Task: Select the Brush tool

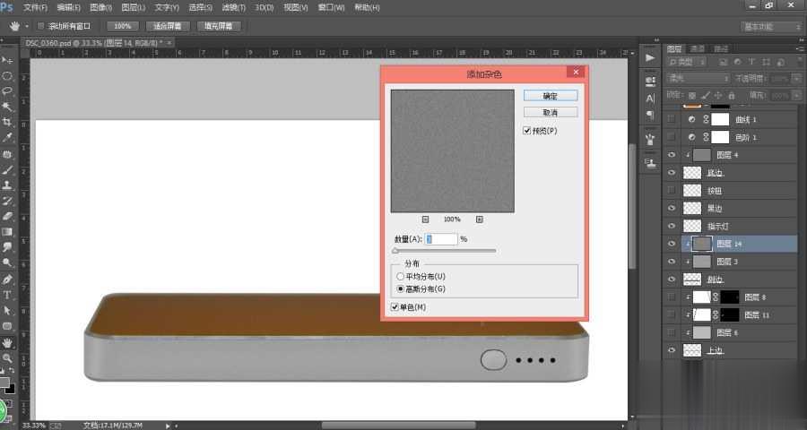Action: [7, 169]
